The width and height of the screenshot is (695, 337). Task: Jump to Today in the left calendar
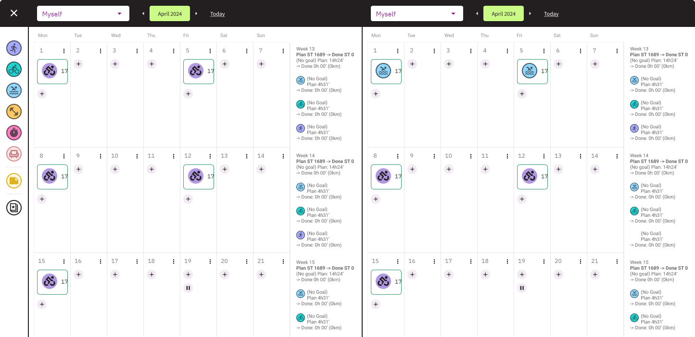click(217, 14)
